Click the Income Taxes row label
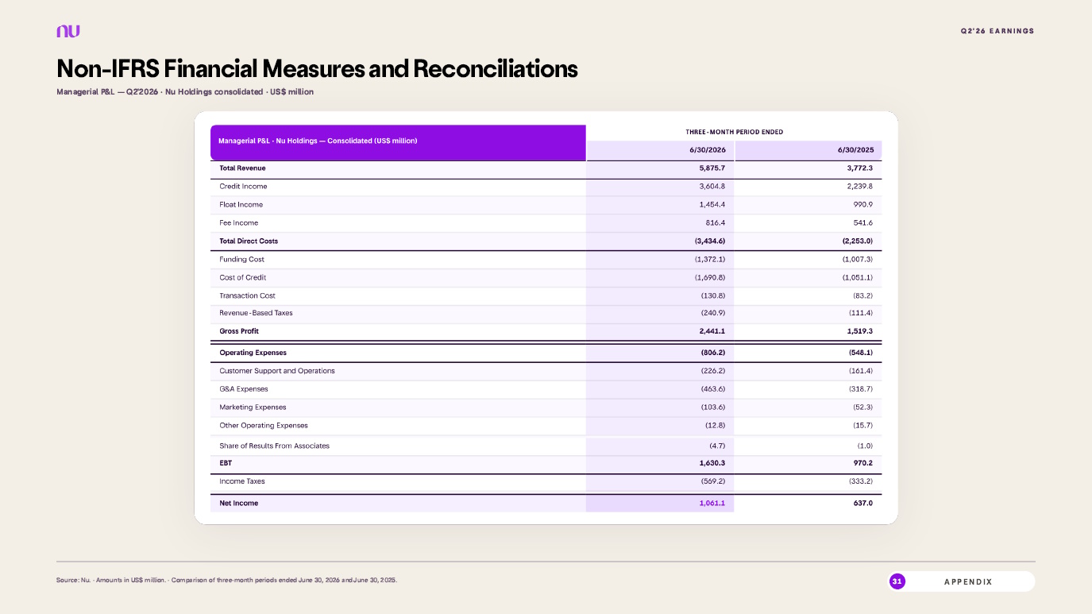The image size is (1092, 614). point(242,482)
